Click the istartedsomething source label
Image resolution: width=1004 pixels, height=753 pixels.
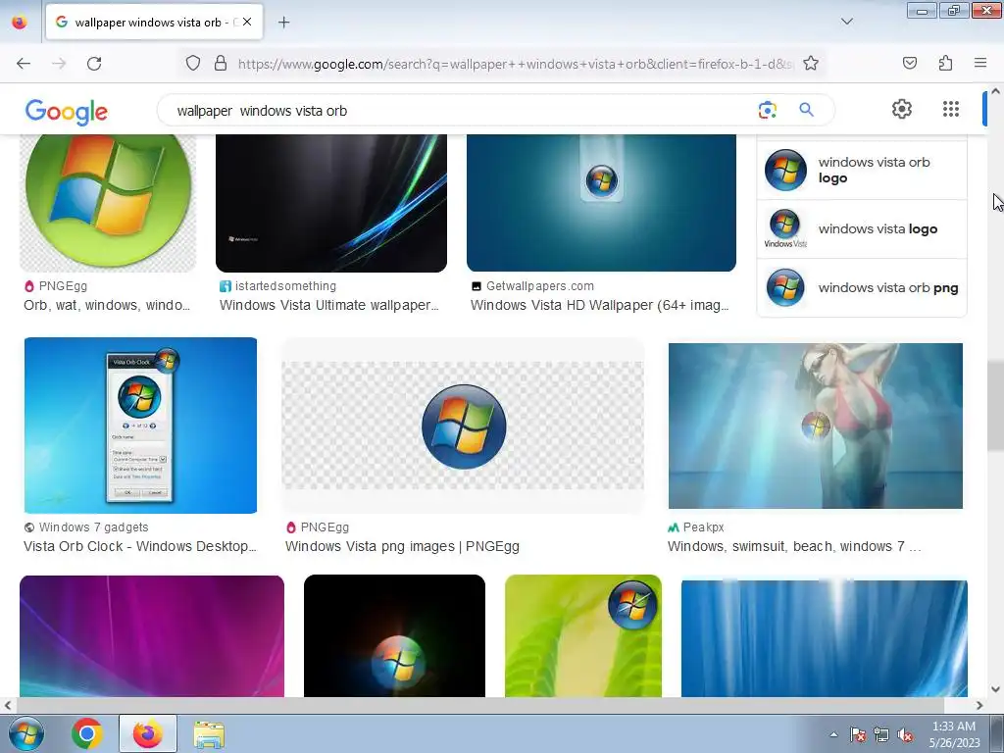285,286
